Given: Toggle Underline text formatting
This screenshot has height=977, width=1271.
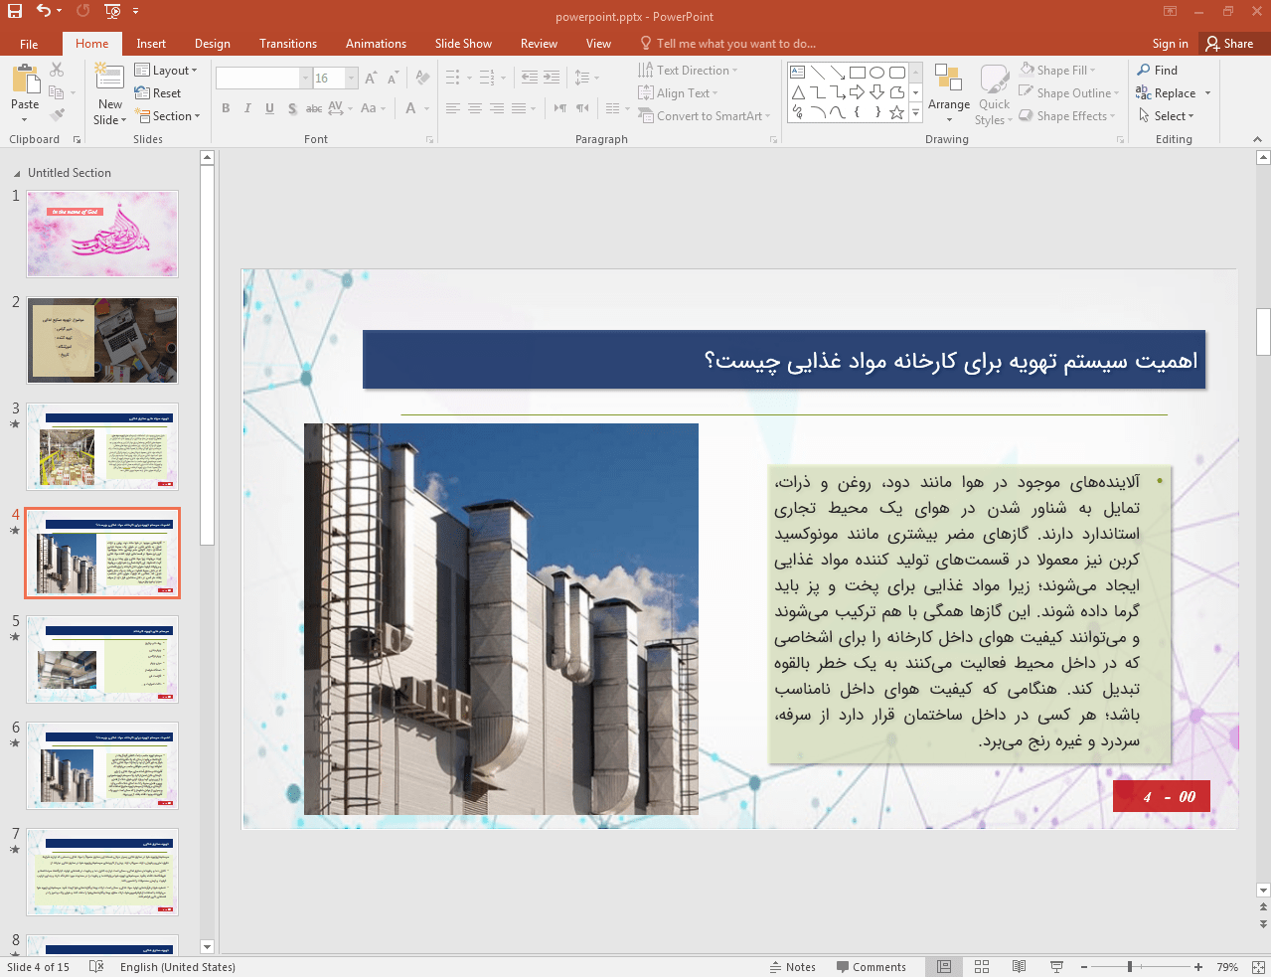Looking at the screenshot, I should click(269, 108).
